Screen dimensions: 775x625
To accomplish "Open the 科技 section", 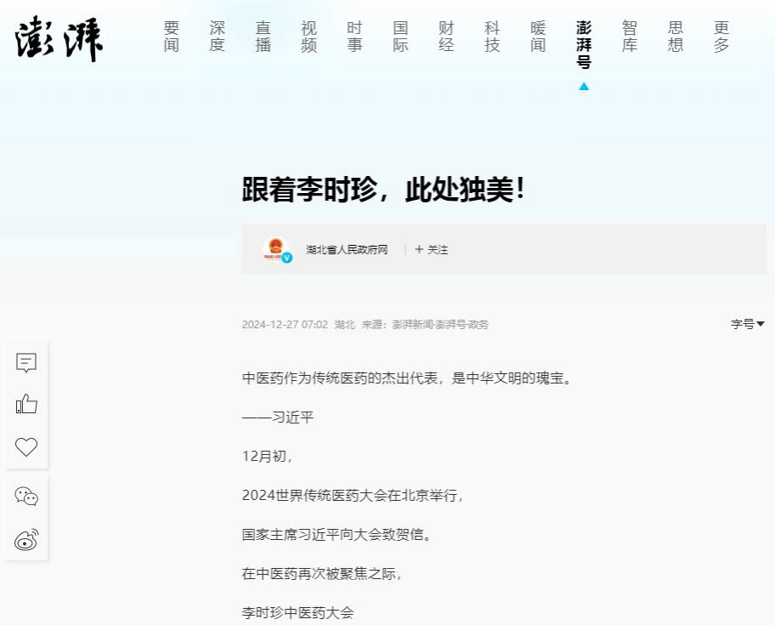I will pyautogui.click(x=492, y=37).
